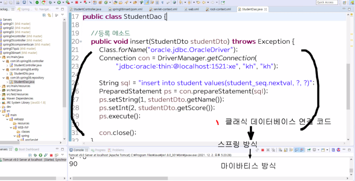Screen dimensions: 355x181
Task: Click the Open Type icon in the toolbar
Action: [x=115, y=2]
